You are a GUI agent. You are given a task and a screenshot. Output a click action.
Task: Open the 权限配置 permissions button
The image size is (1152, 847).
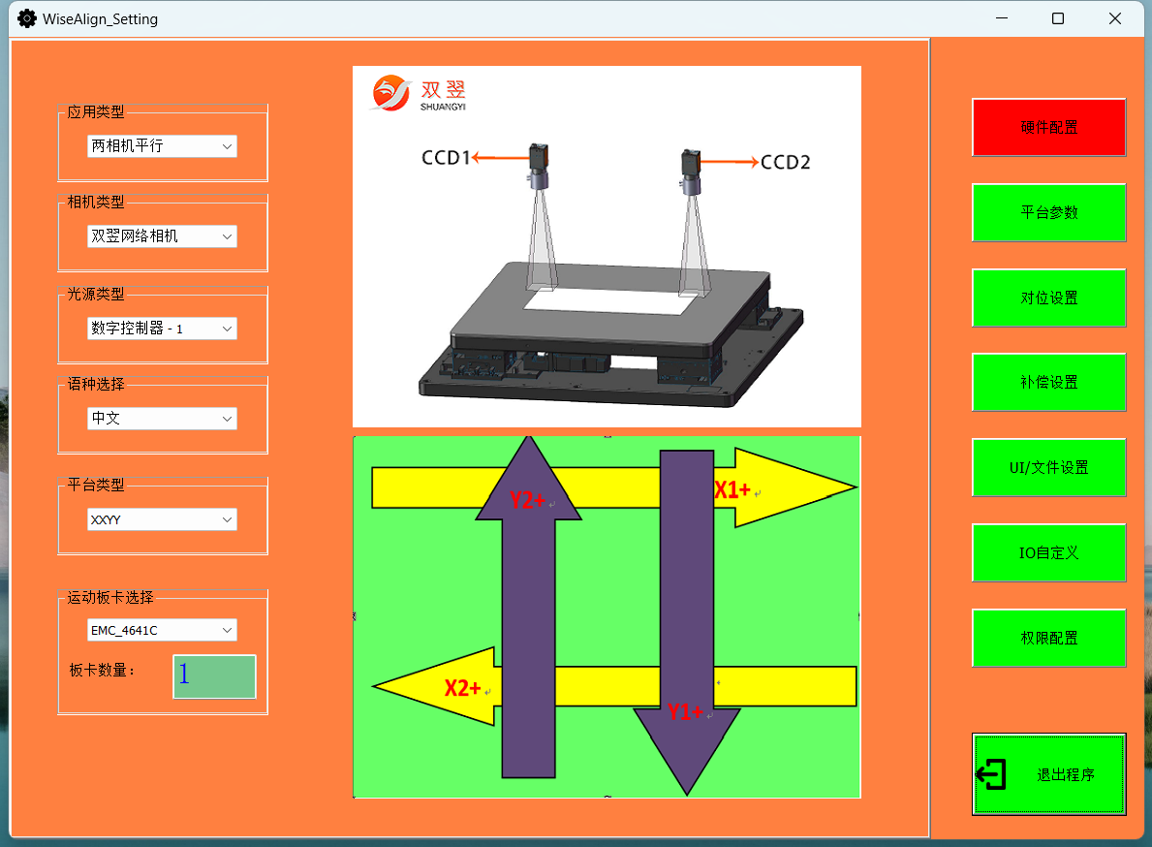pyautogui.click(x=1048, y=638)
